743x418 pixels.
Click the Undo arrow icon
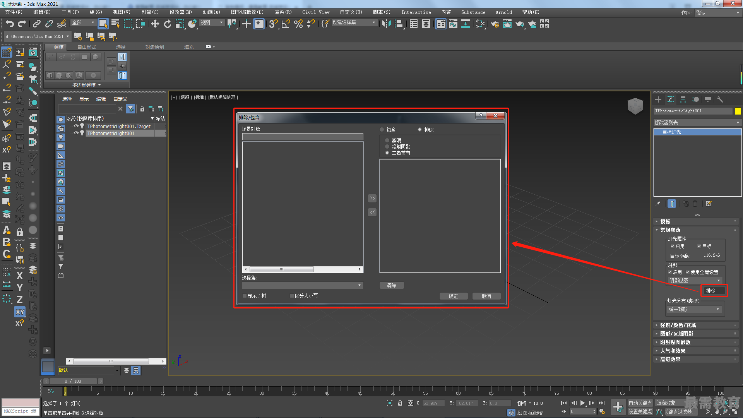tap(10, 24)
